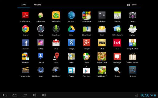Viewport: 158px width, 98px height.
Task: Launch MX Player
Action: [x=56, y=70]
